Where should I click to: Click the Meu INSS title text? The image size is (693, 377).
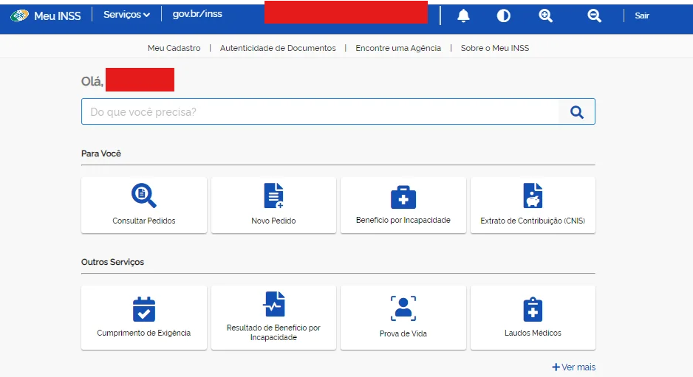pyautogui.click(x=58, y=16)
